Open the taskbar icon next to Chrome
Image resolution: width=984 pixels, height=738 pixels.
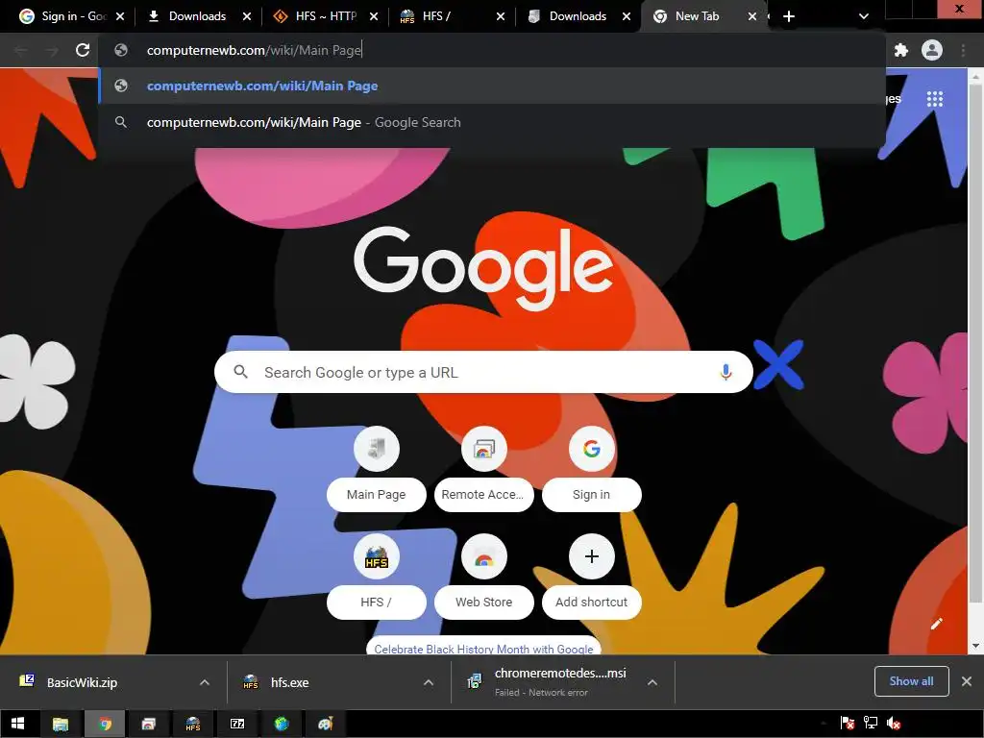(x=149, y=724)
